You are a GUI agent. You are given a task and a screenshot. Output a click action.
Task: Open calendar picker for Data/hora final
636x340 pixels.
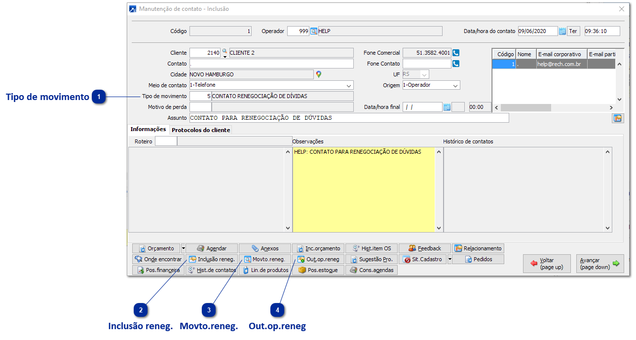click(x=447, y=107)
